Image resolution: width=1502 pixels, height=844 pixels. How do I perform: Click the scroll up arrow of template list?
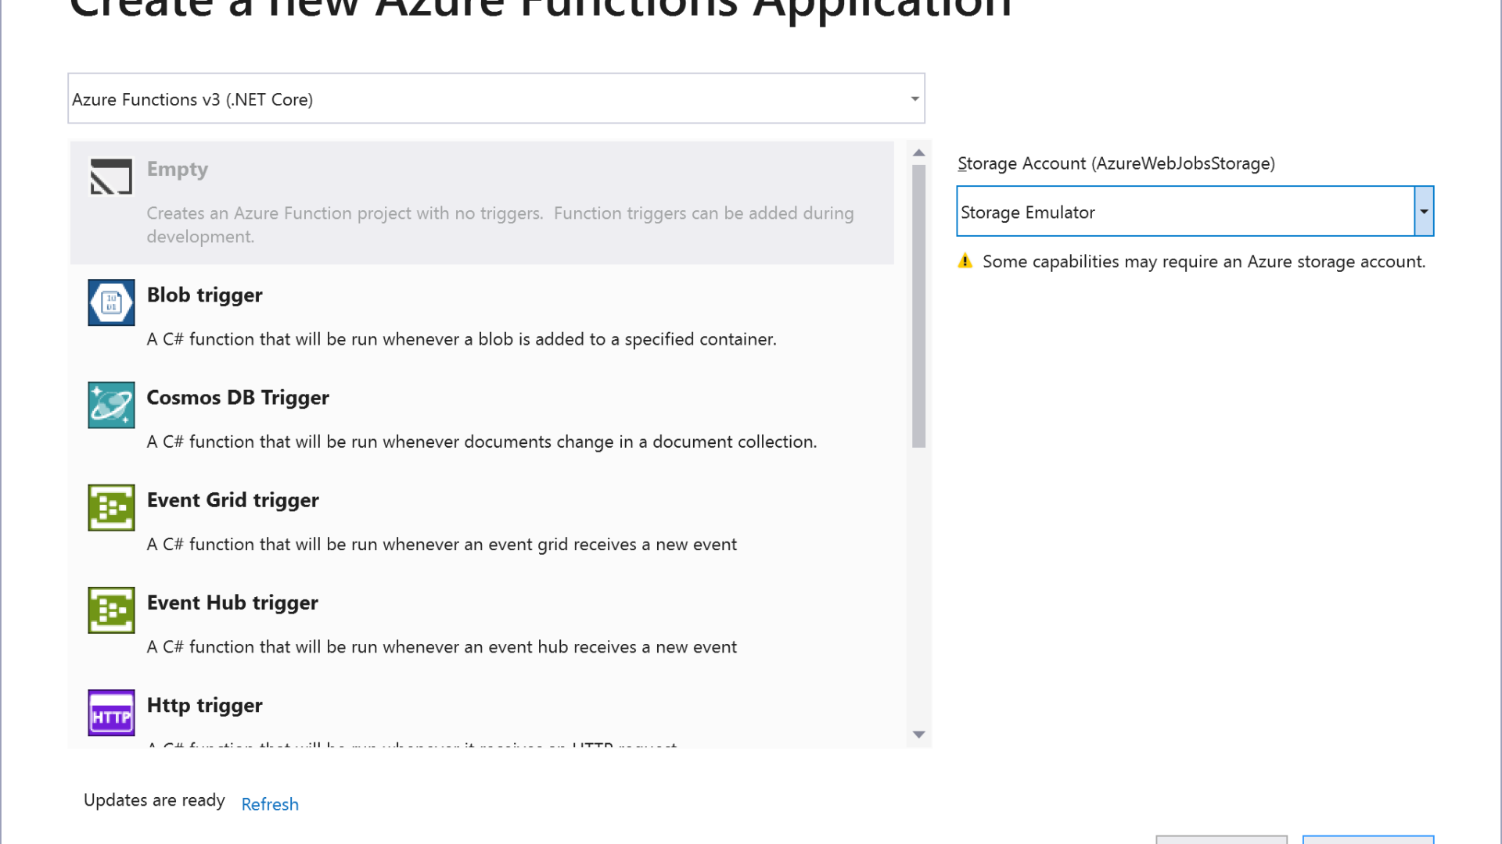[919, 153]
